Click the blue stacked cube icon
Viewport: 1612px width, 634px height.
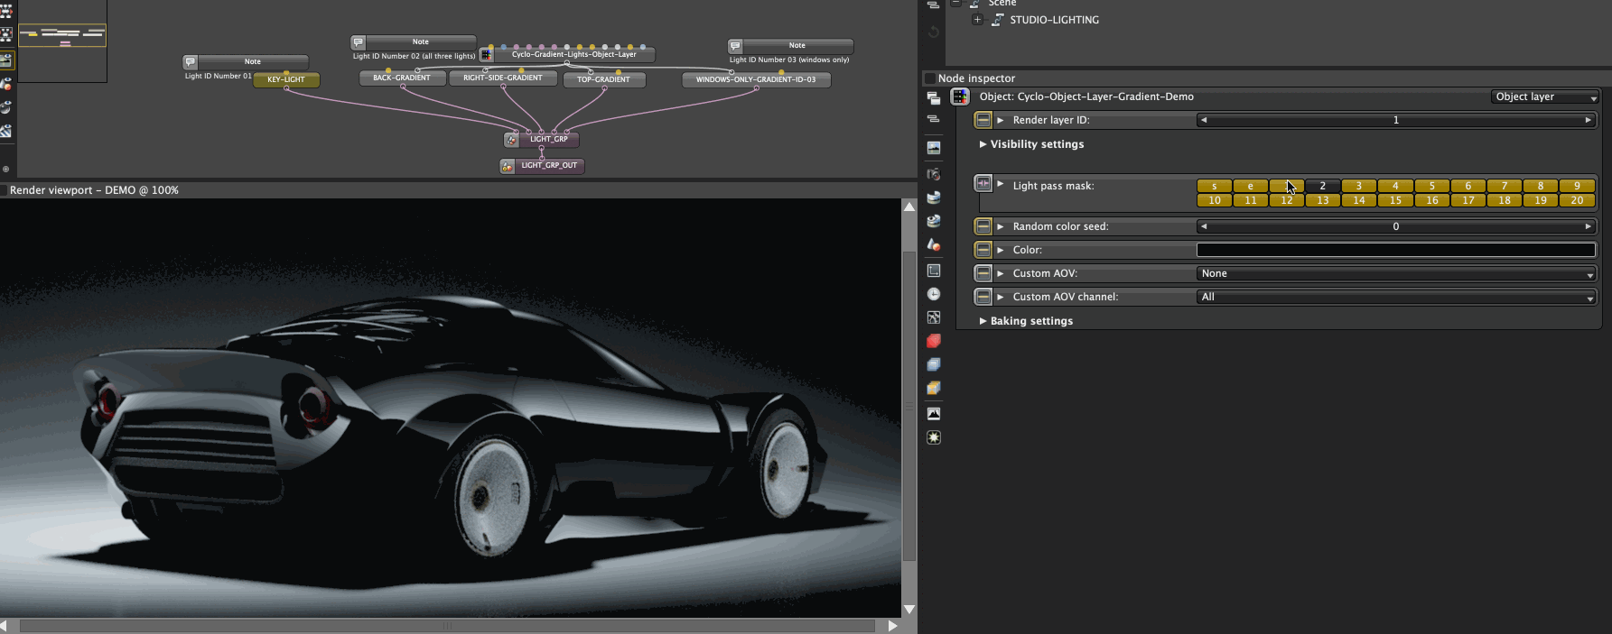pyautogui.click(x=934, y=364)
